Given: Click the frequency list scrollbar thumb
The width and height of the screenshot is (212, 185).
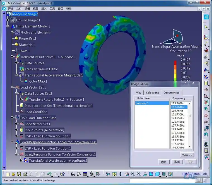Looking at the screenshot, I should click(189, 116).
